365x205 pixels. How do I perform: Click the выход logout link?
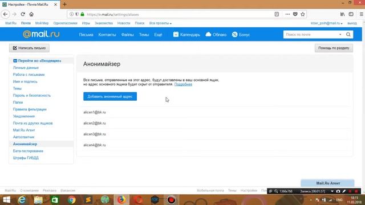pos(352,23)
